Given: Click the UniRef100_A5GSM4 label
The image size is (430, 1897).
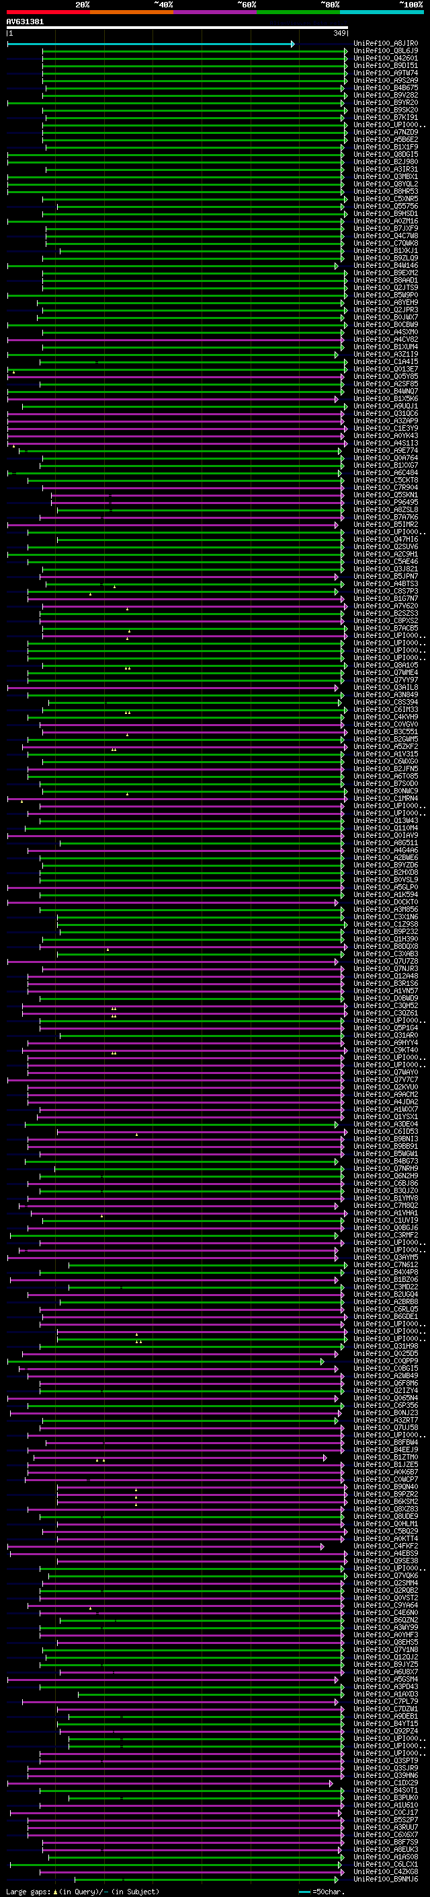Looking at the screenshot, I should [x=385, y=1679].
